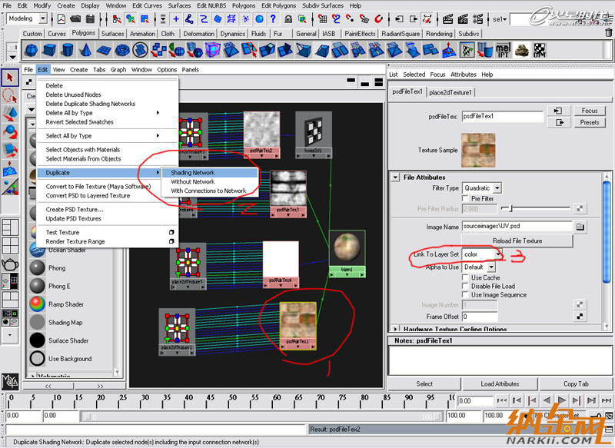The height and width of the screenshot is (448, 615).
Task: Toggle Use Cache checkbox
Action: click(467, 277)
